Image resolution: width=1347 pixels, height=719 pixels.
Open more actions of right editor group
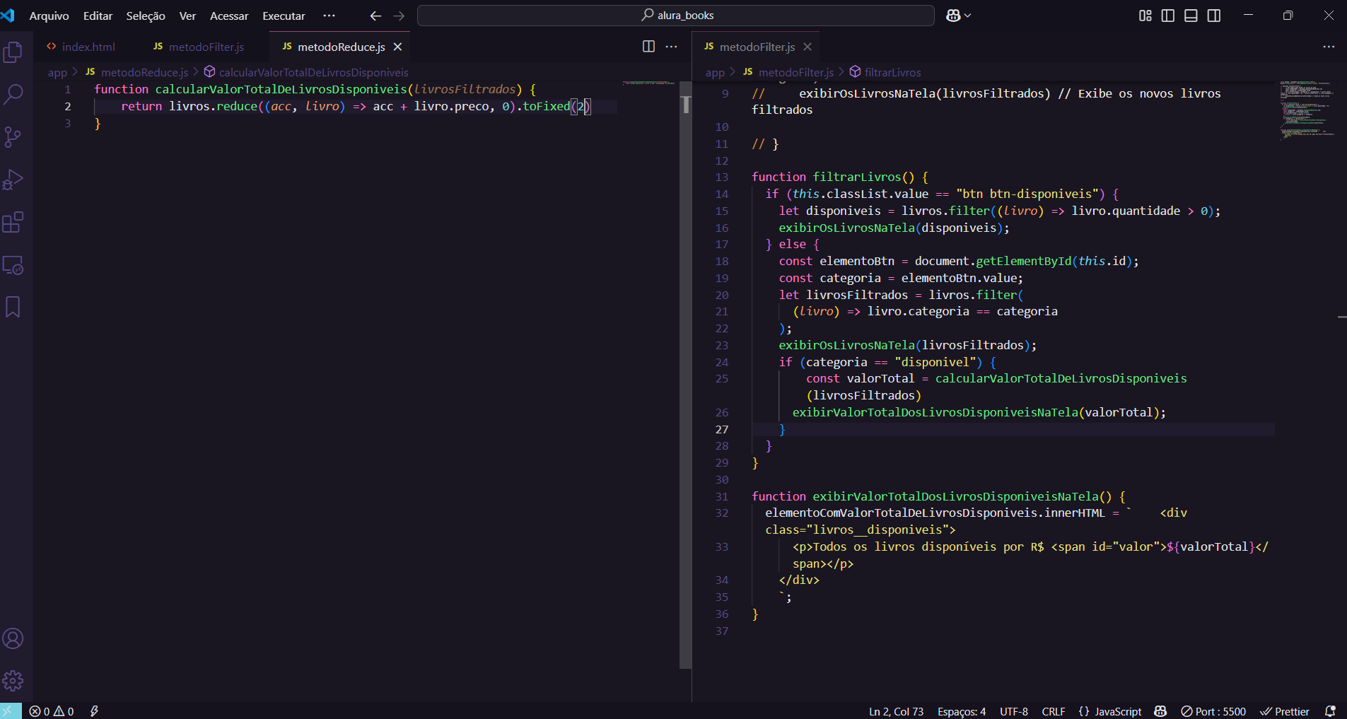[1329, 47]
